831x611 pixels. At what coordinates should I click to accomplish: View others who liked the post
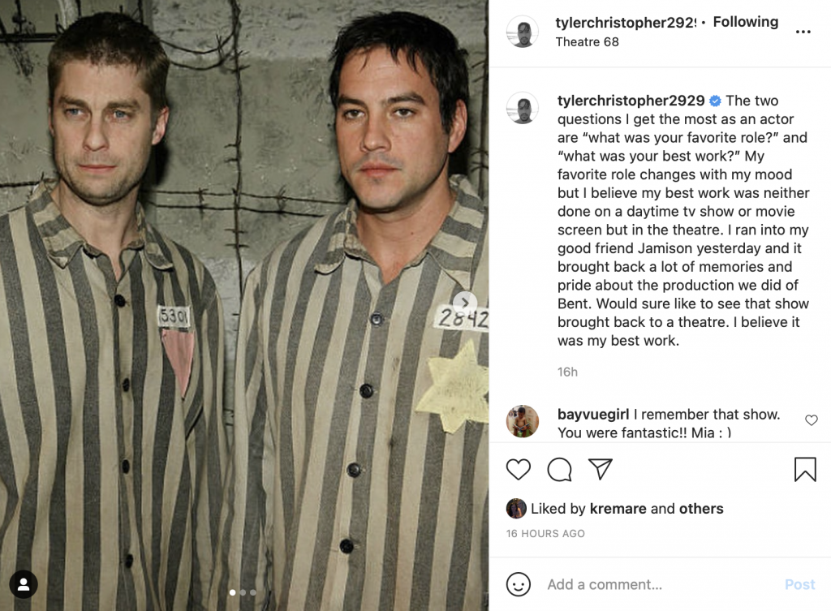[701, 509]
